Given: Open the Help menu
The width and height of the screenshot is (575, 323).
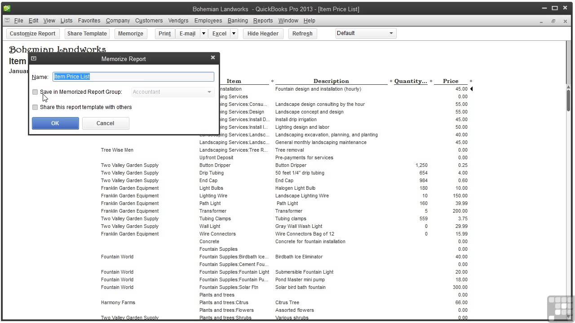Looking at the screenshot, I should pyautogui.click(x=309, y=21).
